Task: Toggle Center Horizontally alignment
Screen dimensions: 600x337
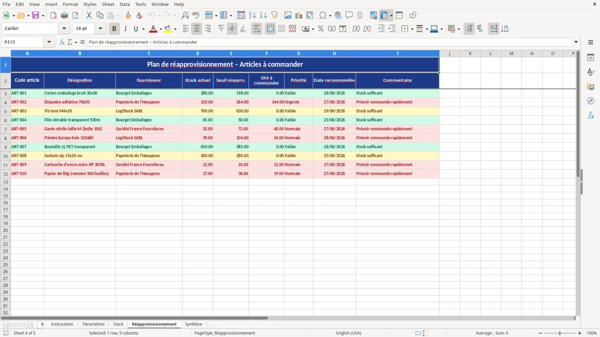Action: (197, 29)
